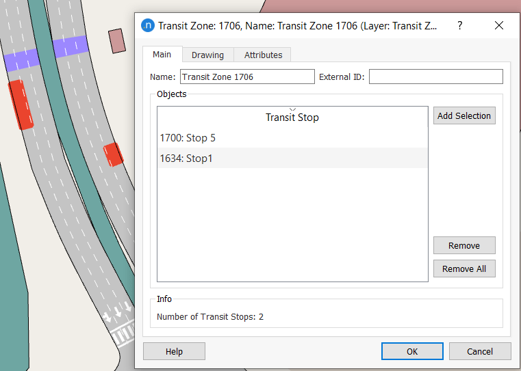Select the small red transit stop on right road
This screenshot has width=521, height=371.
113,154
